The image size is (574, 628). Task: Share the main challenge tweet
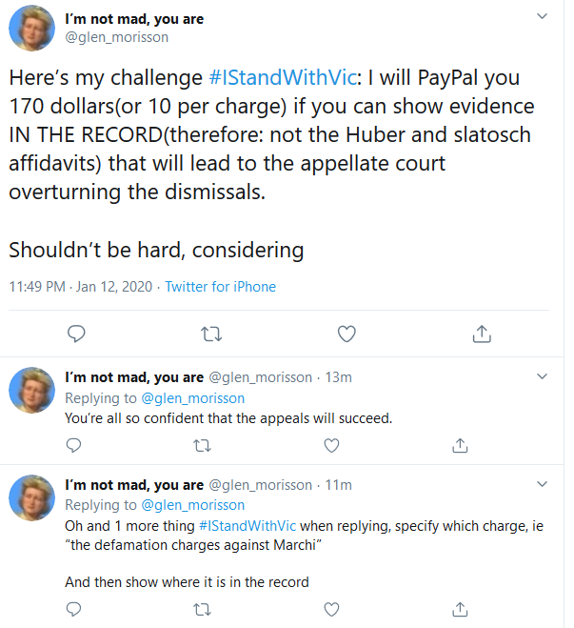click(x=482, y=334)
